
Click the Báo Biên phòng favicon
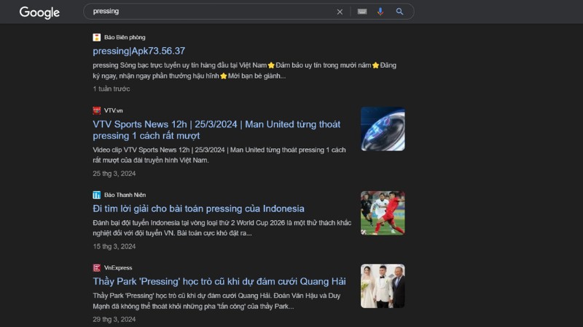(97, 37)
